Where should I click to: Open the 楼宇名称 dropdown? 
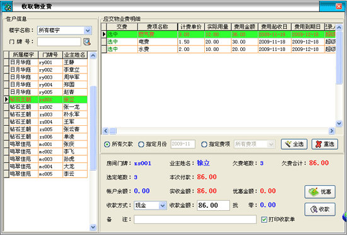(88, 30)
